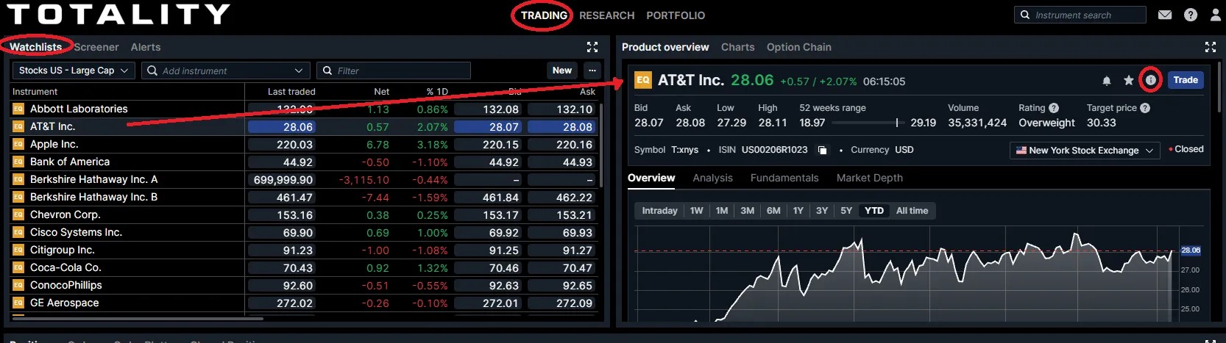Screen dimensions: 1226x343
Task: Go to the TRADING tab
Action: tap(544, 15)
